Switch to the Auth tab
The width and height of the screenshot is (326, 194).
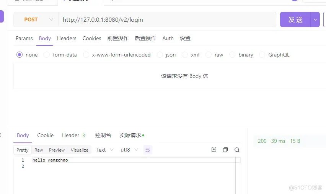168,39
